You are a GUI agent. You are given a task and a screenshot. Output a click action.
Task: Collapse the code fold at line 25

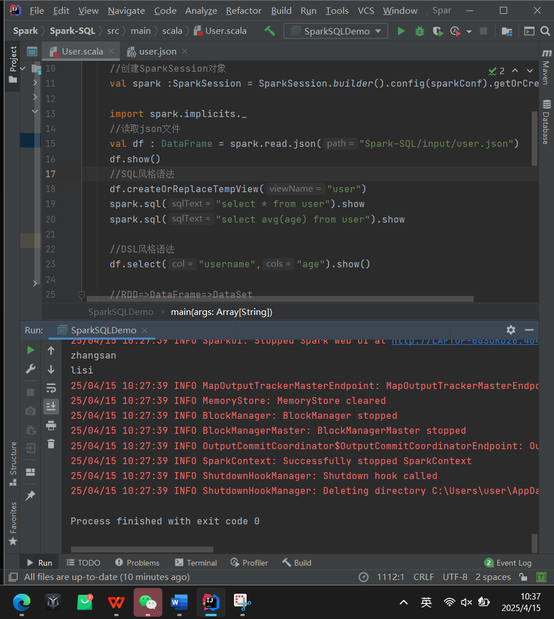(x=81, y=294)
